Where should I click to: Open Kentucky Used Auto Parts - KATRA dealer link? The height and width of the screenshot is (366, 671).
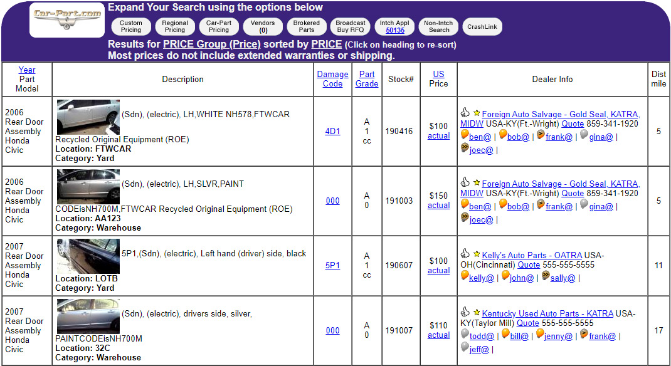pos(547,313)
